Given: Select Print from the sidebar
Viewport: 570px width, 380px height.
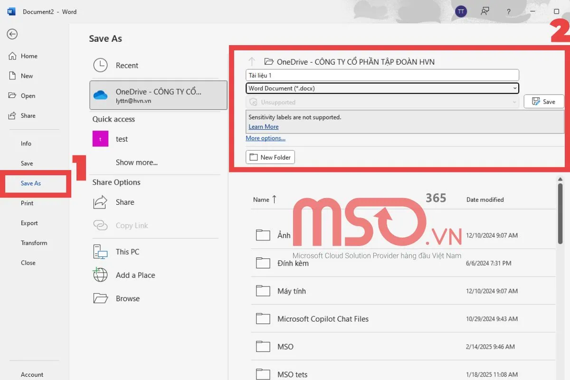Looking at the screenshot, I should [x=27, y=203].
